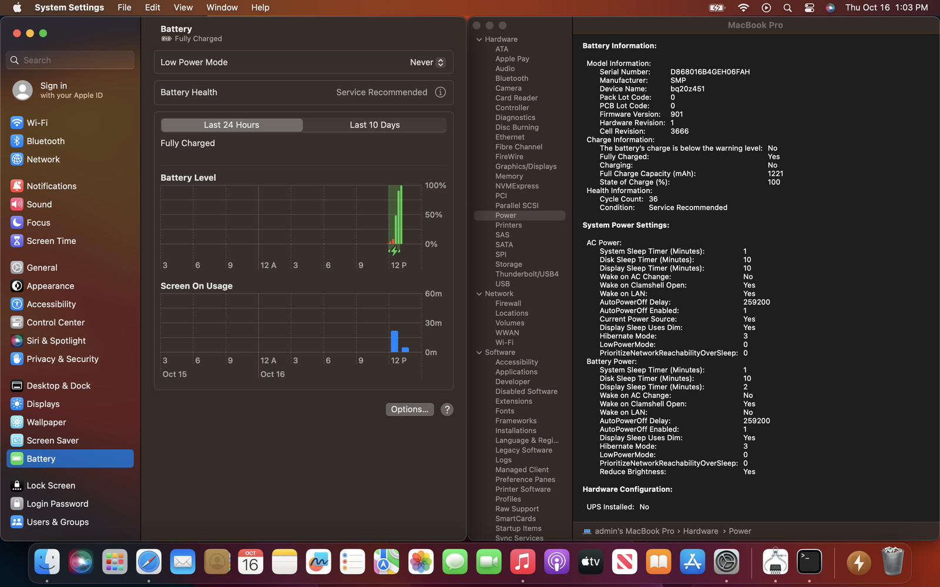Open the Low Power Mode dropdown
The width and height of the screenshot is (940, 587).
(x=427, y=62)
